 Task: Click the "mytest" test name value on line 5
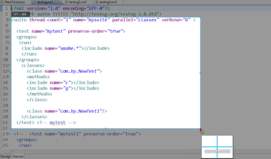[55, 31]
